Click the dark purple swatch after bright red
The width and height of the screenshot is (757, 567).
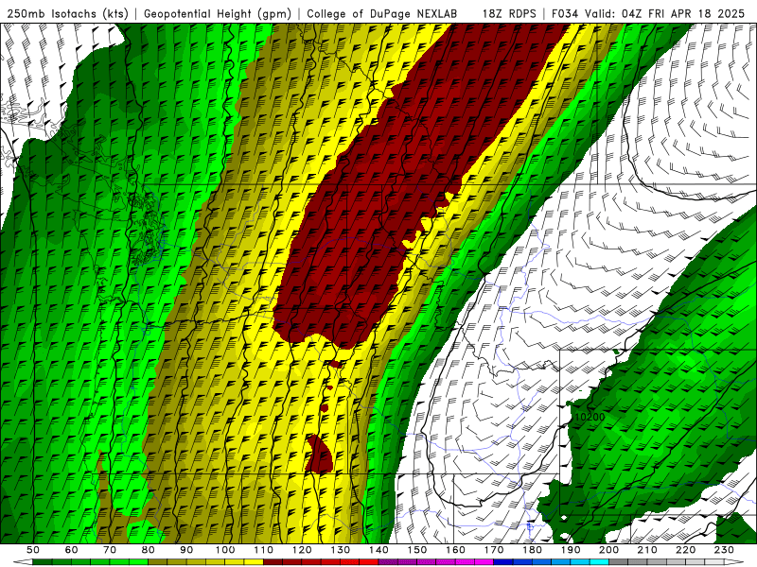(388, 562)
